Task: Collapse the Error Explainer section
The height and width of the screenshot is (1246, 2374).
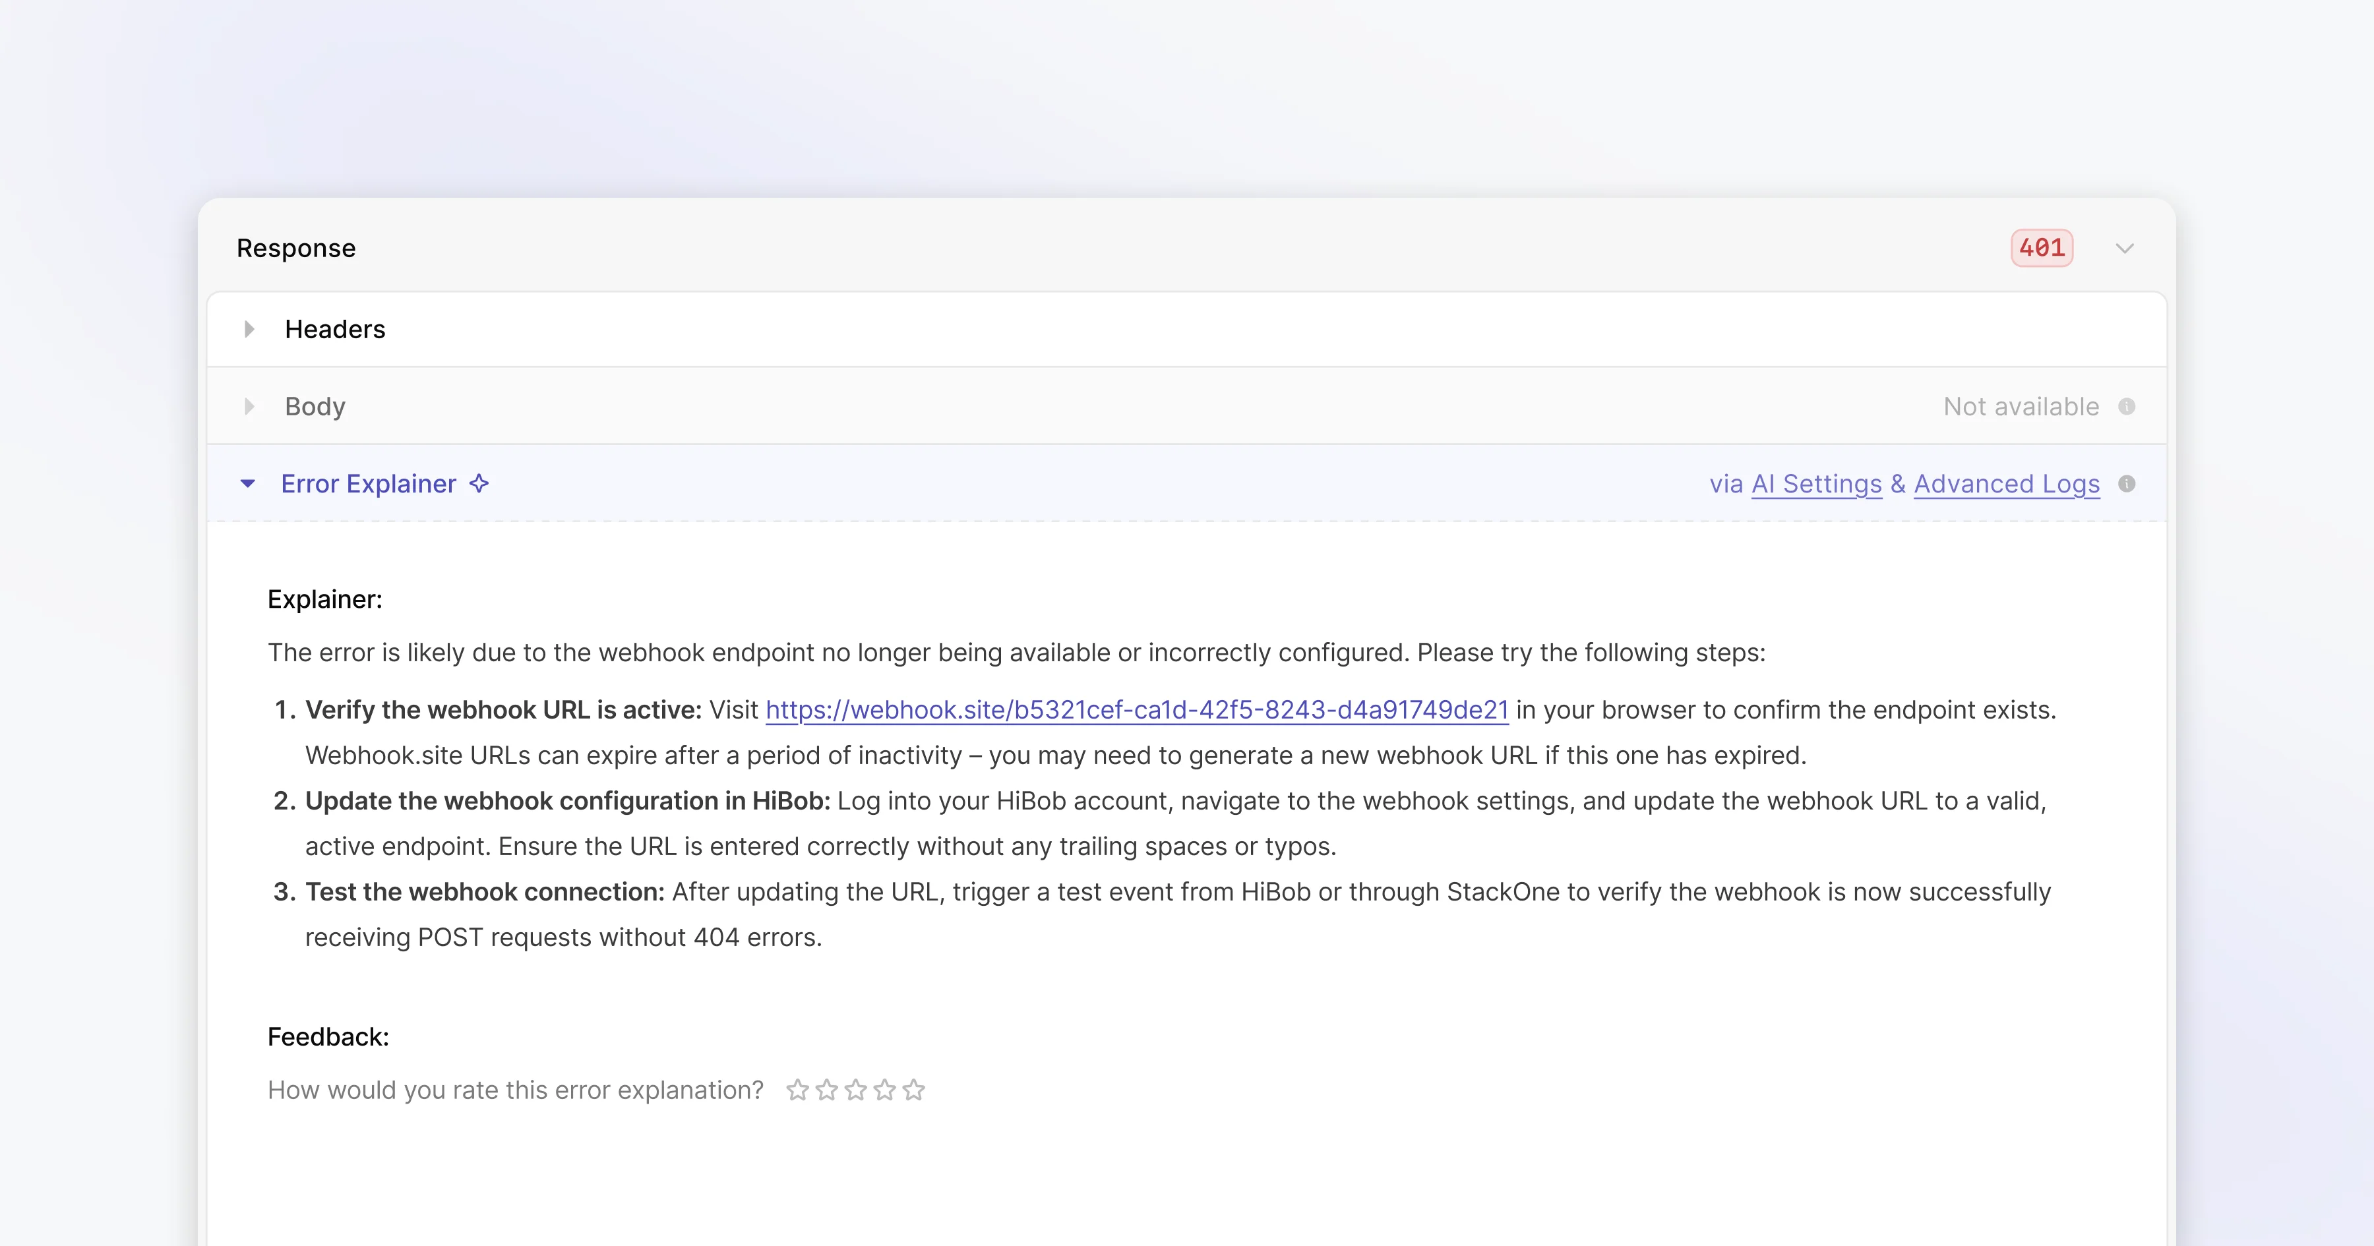Action: 248,484
